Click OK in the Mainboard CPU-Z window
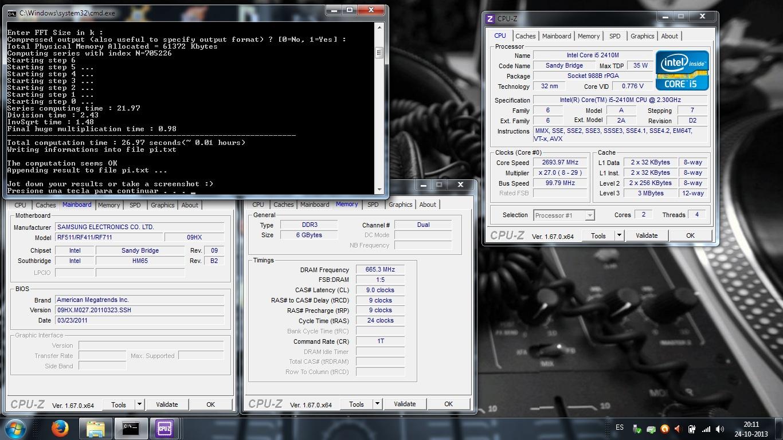Screen dimensions: 783x440 coord(210,404)
